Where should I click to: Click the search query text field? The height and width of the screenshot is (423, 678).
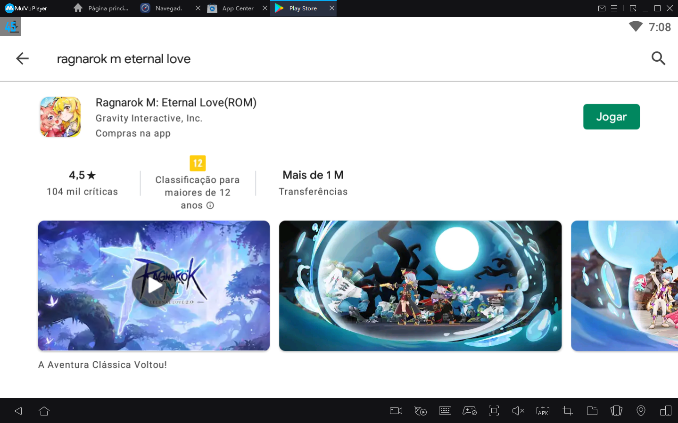[x=124, y=59]
